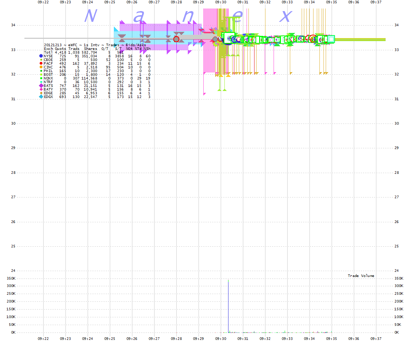Click the blue NYSE legend circle
This screenshot has height=341, width=410.
click(41, 56)
